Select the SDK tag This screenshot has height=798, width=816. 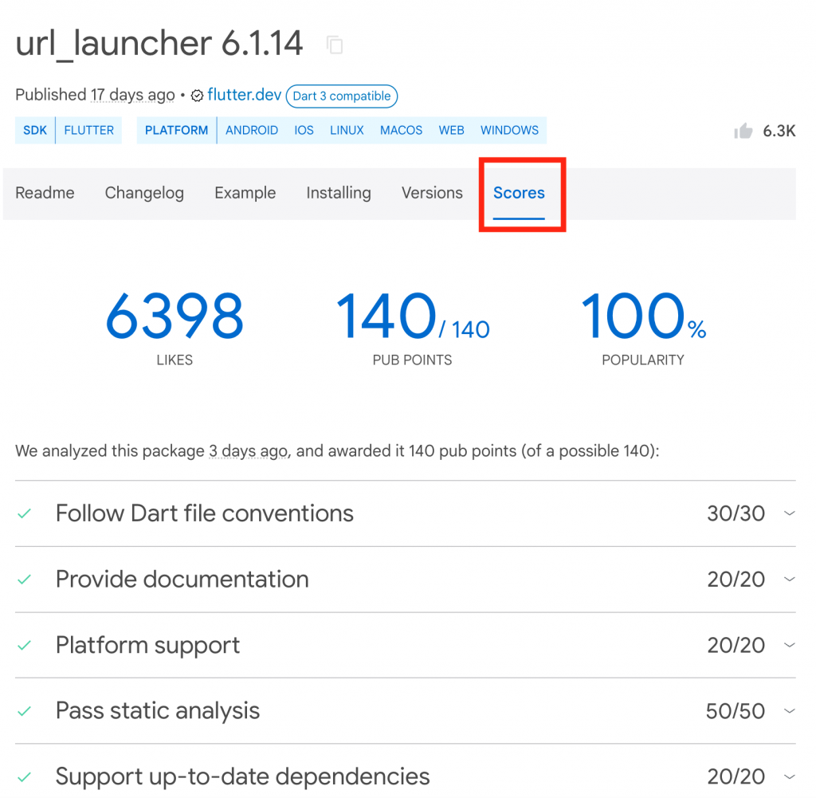pos(35,130)
